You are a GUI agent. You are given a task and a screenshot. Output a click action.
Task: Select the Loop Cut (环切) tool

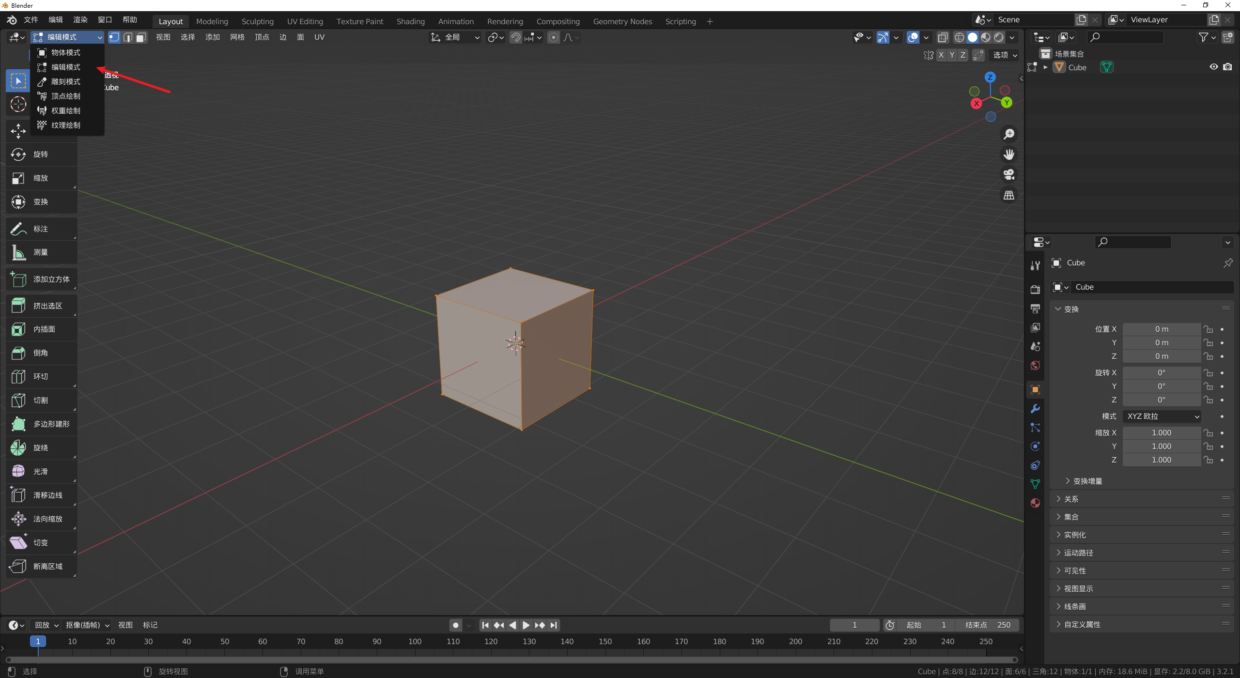(x=41, y=377)
